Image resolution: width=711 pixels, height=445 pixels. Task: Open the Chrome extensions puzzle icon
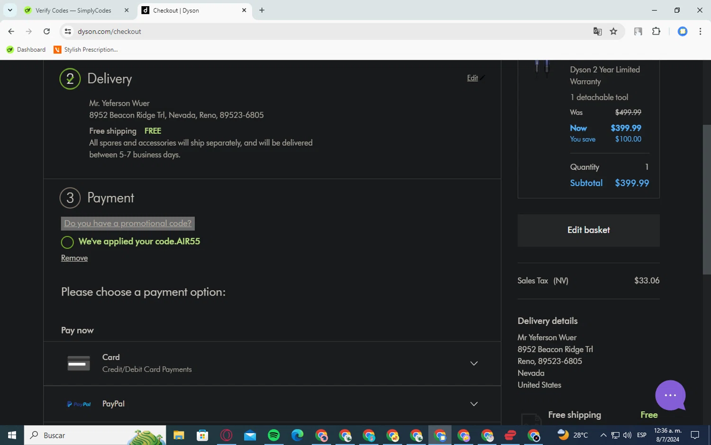(x=656, y=31)
